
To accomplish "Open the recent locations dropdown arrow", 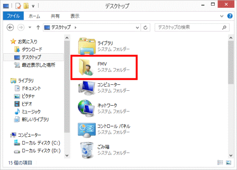I will coord(30,28).
